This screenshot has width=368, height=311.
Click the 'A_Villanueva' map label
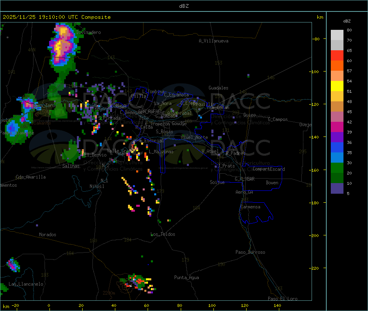(213, 41)
